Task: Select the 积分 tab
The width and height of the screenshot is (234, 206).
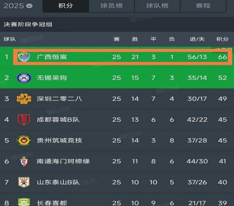Action: pos(66,6)
